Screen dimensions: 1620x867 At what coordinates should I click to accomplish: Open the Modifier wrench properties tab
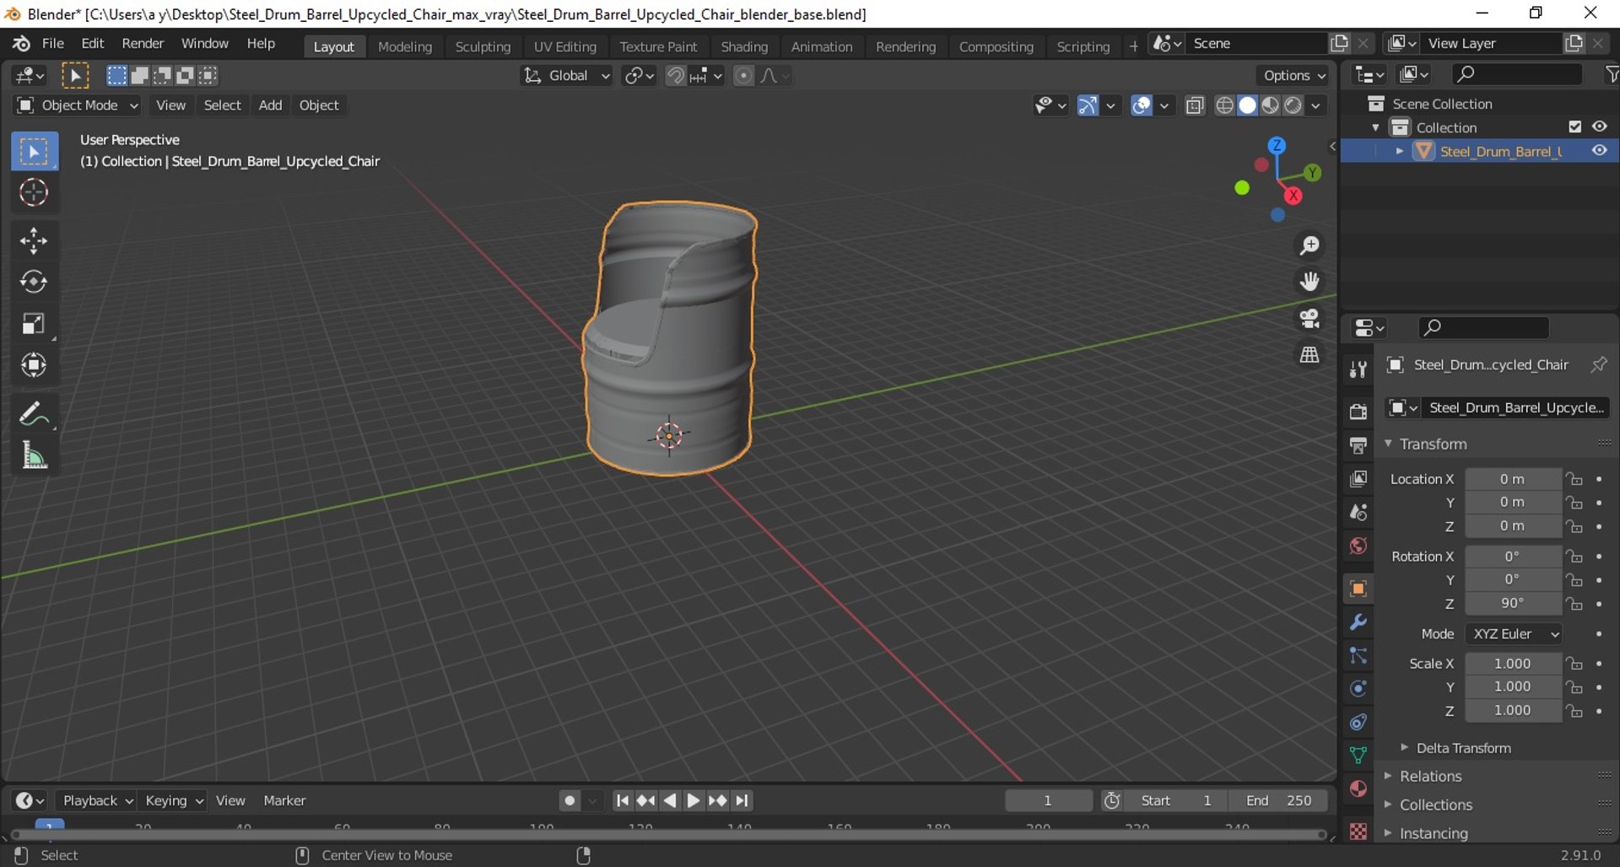coord(1358,622)
